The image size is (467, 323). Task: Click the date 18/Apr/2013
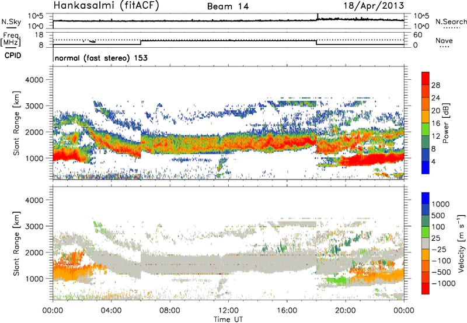(x=374, y=6)
